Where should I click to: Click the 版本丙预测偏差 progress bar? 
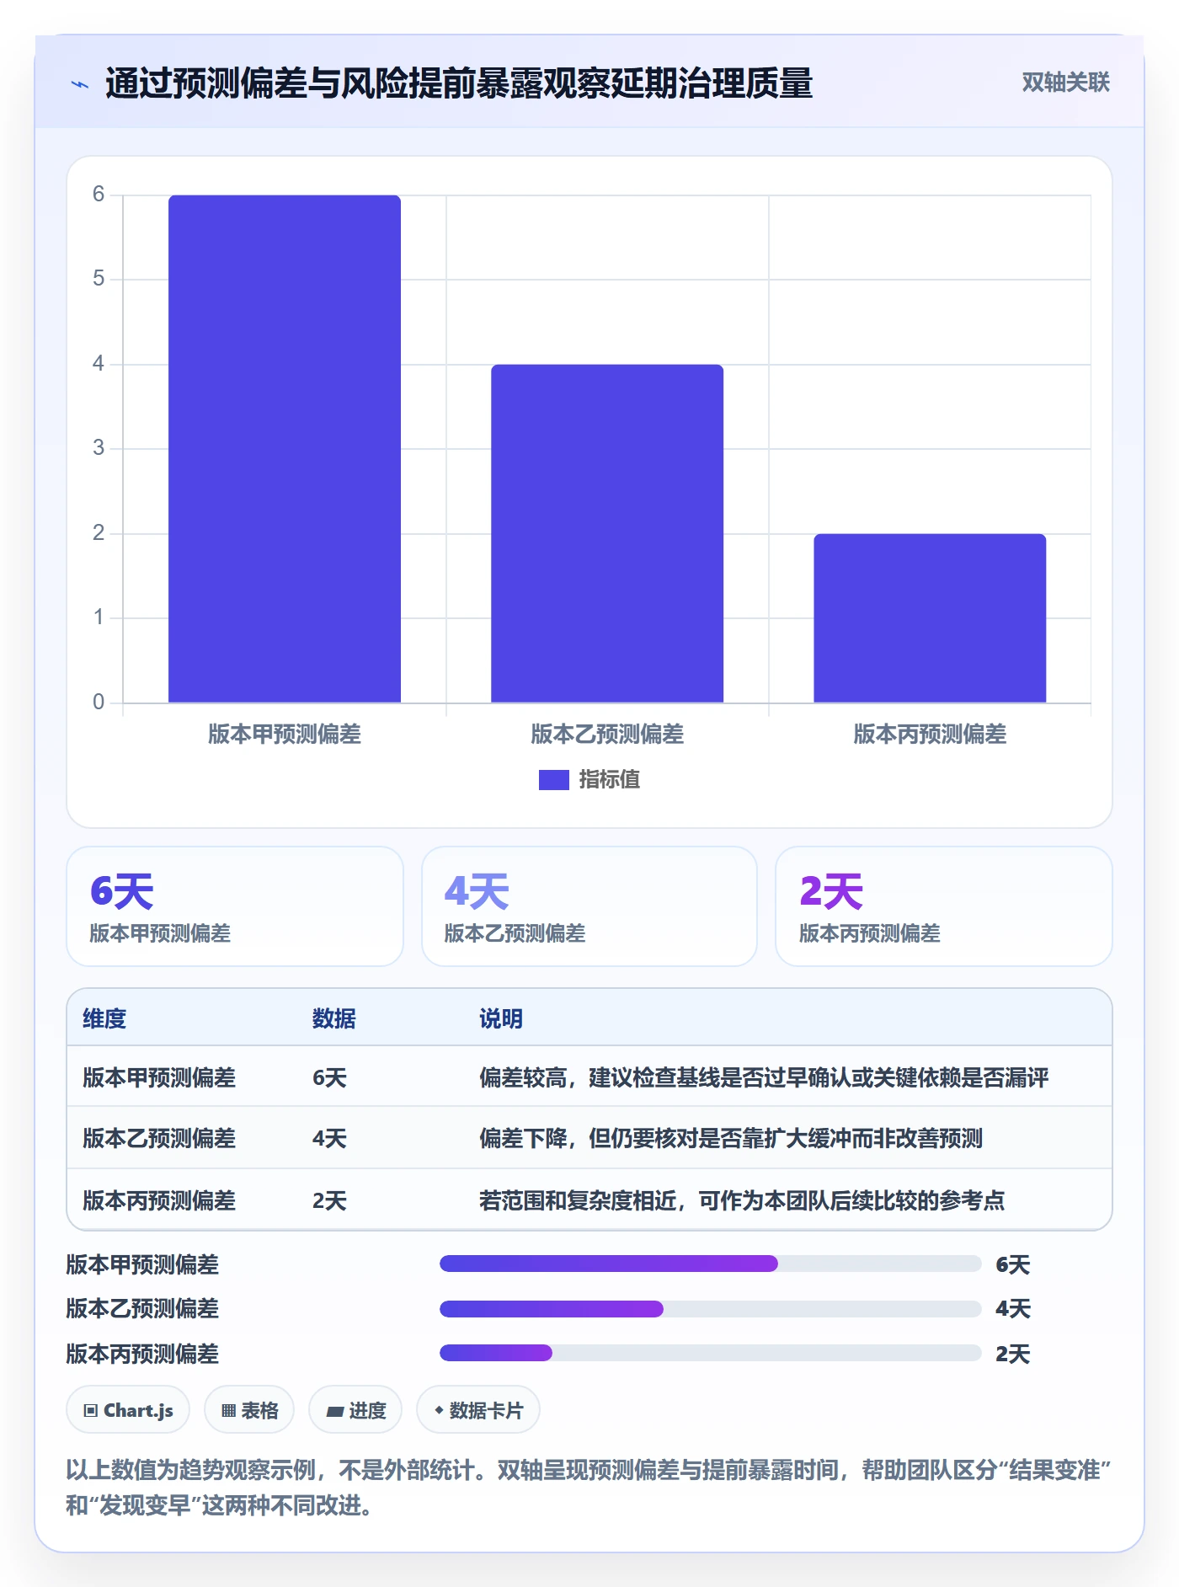(x=711, y=1353)
